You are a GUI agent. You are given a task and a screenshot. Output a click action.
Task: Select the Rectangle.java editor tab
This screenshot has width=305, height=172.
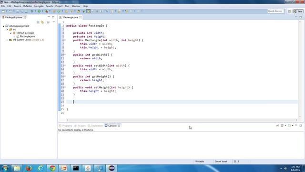tap(70, 17)
